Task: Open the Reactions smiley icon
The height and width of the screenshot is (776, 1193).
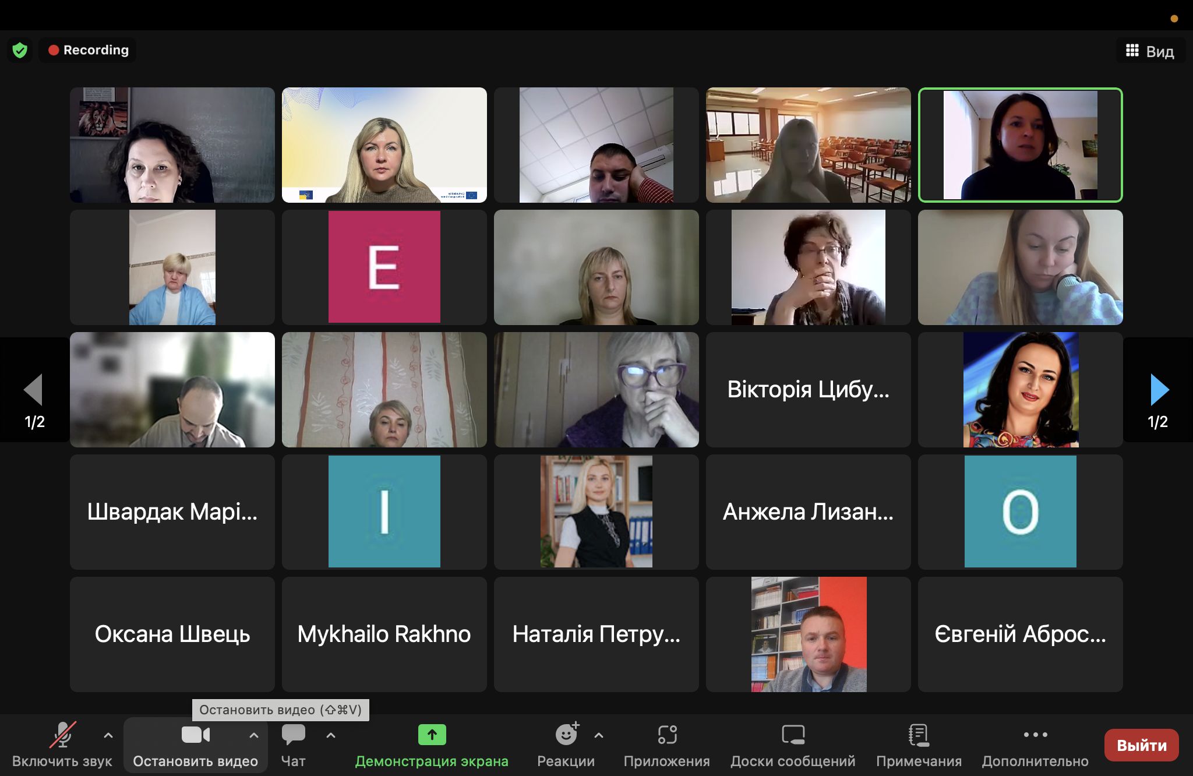Action: (566, 735)
